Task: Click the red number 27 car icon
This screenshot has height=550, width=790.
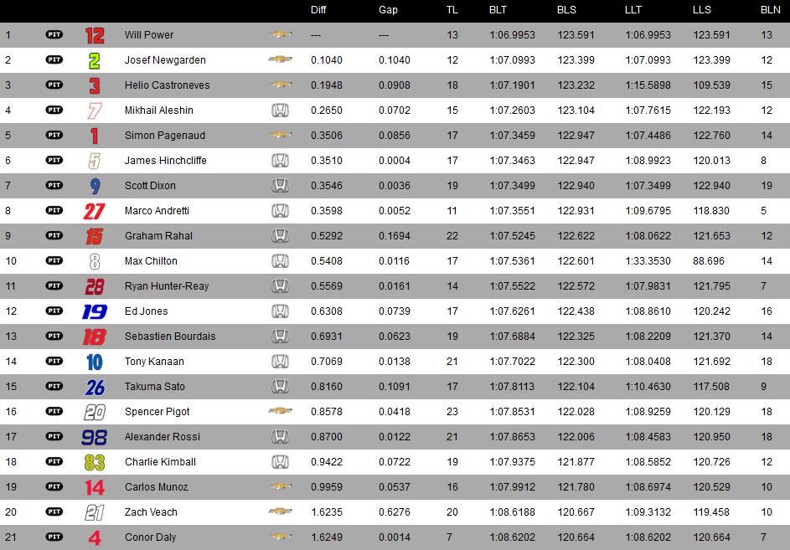Action: click(x=94, y=211)
